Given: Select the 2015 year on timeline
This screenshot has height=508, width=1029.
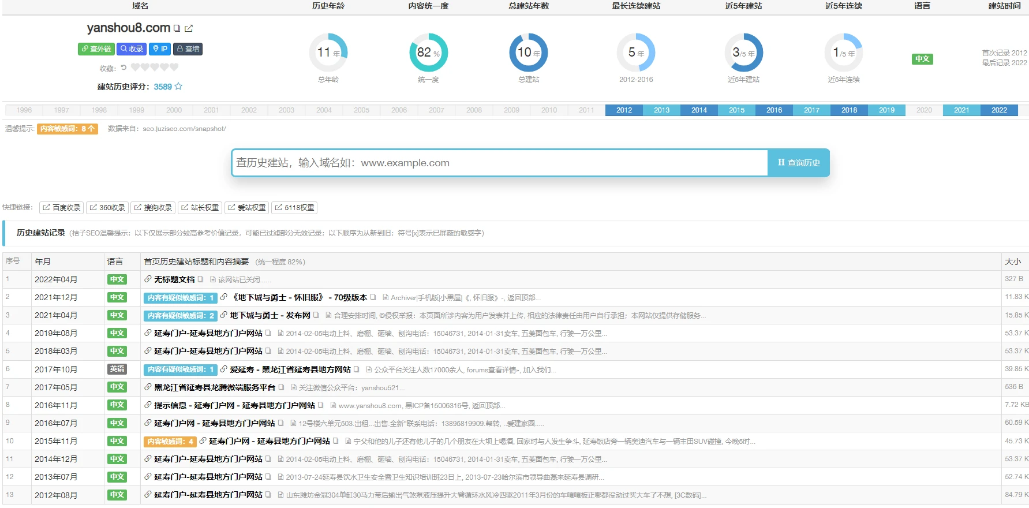Looking at the screenshot, I should click(736, 110).
